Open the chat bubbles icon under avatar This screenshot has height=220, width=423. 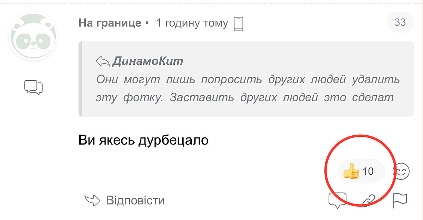click(33, 87)
